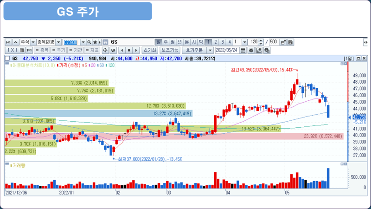Click the stock code field 078930
Viewport: 371px width, 209px height.
[x=71, y=42]
